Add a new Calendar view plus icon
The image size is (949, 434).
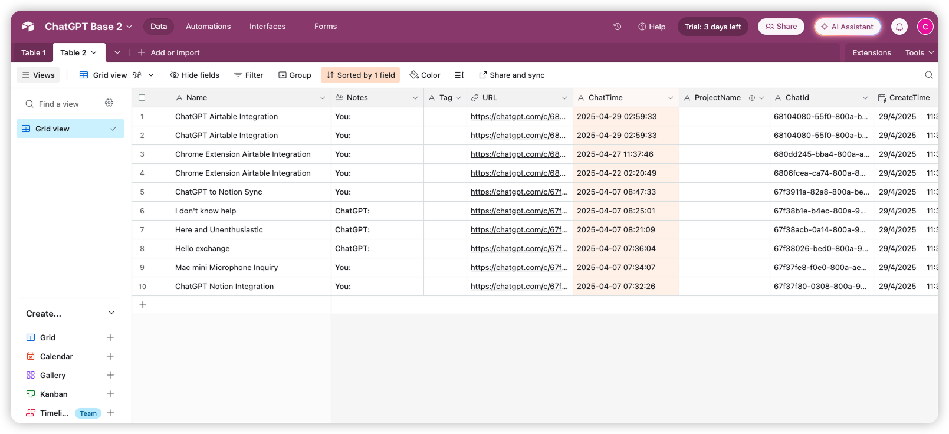tap(110, 356)
